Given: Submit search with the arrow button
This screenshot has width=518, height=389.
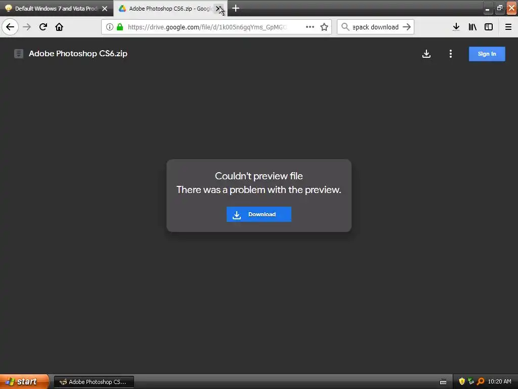Looking at the screenshot, I should [x=407, y=27].
